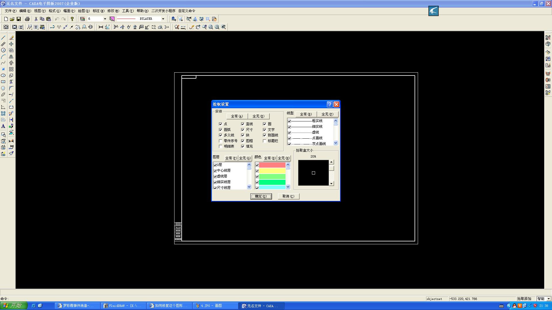Increase pick box size with the up arrow

pyautogui.click(x=331, y=162)
